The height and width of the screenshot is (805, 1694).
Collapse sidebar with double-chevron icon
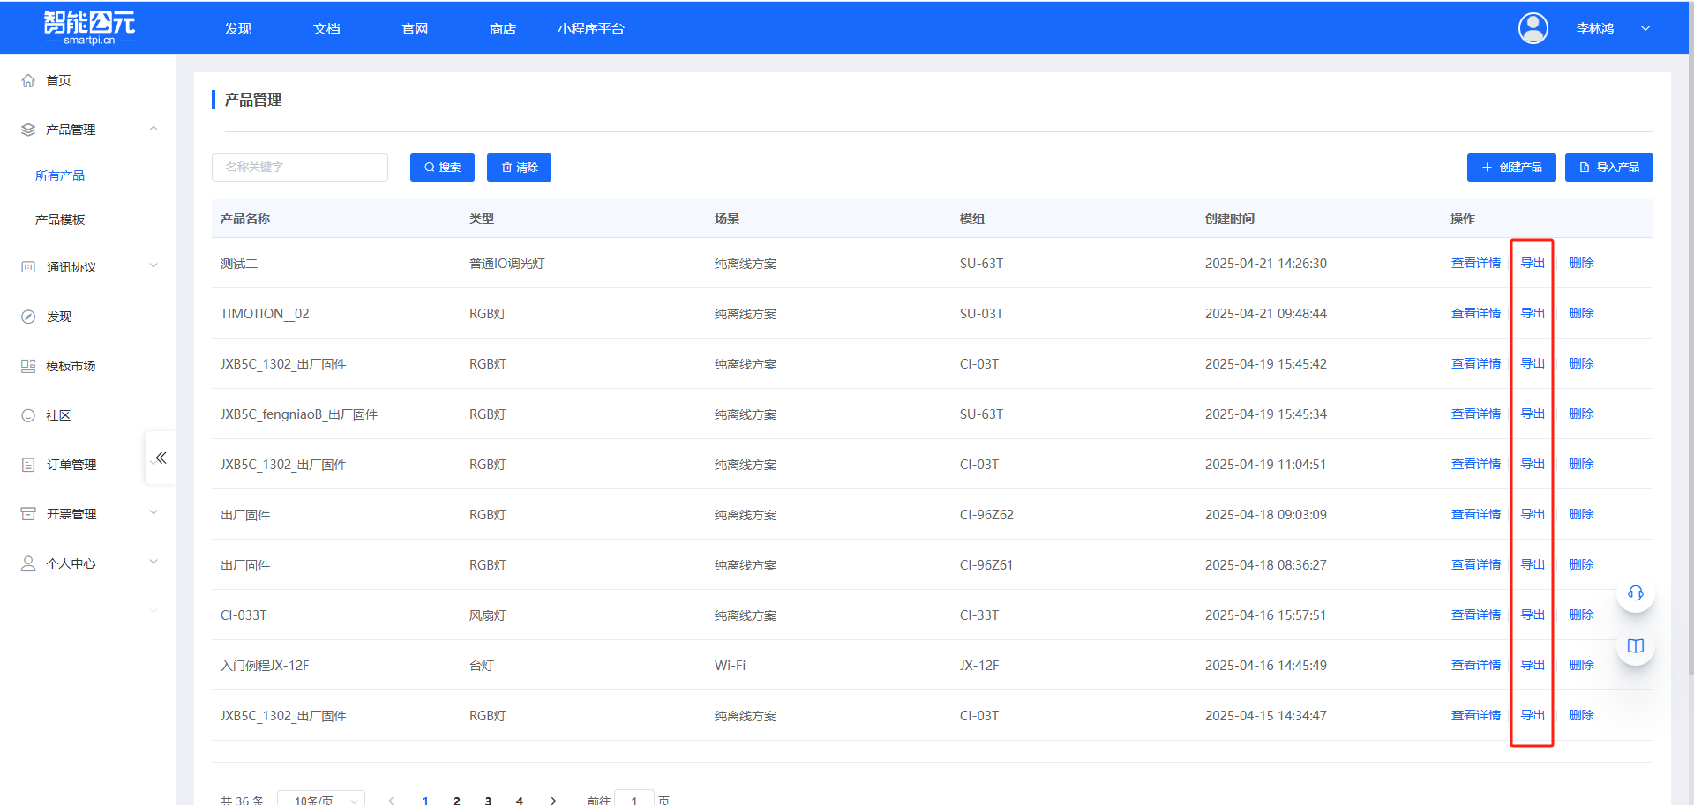pos(161,458)
